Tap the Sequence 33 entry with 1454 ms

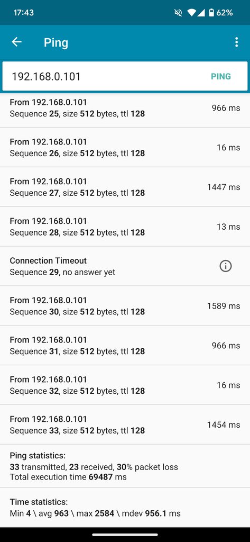coord(125,424)
